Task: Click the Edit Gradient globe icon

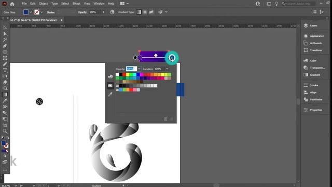Action: point(112,12)
